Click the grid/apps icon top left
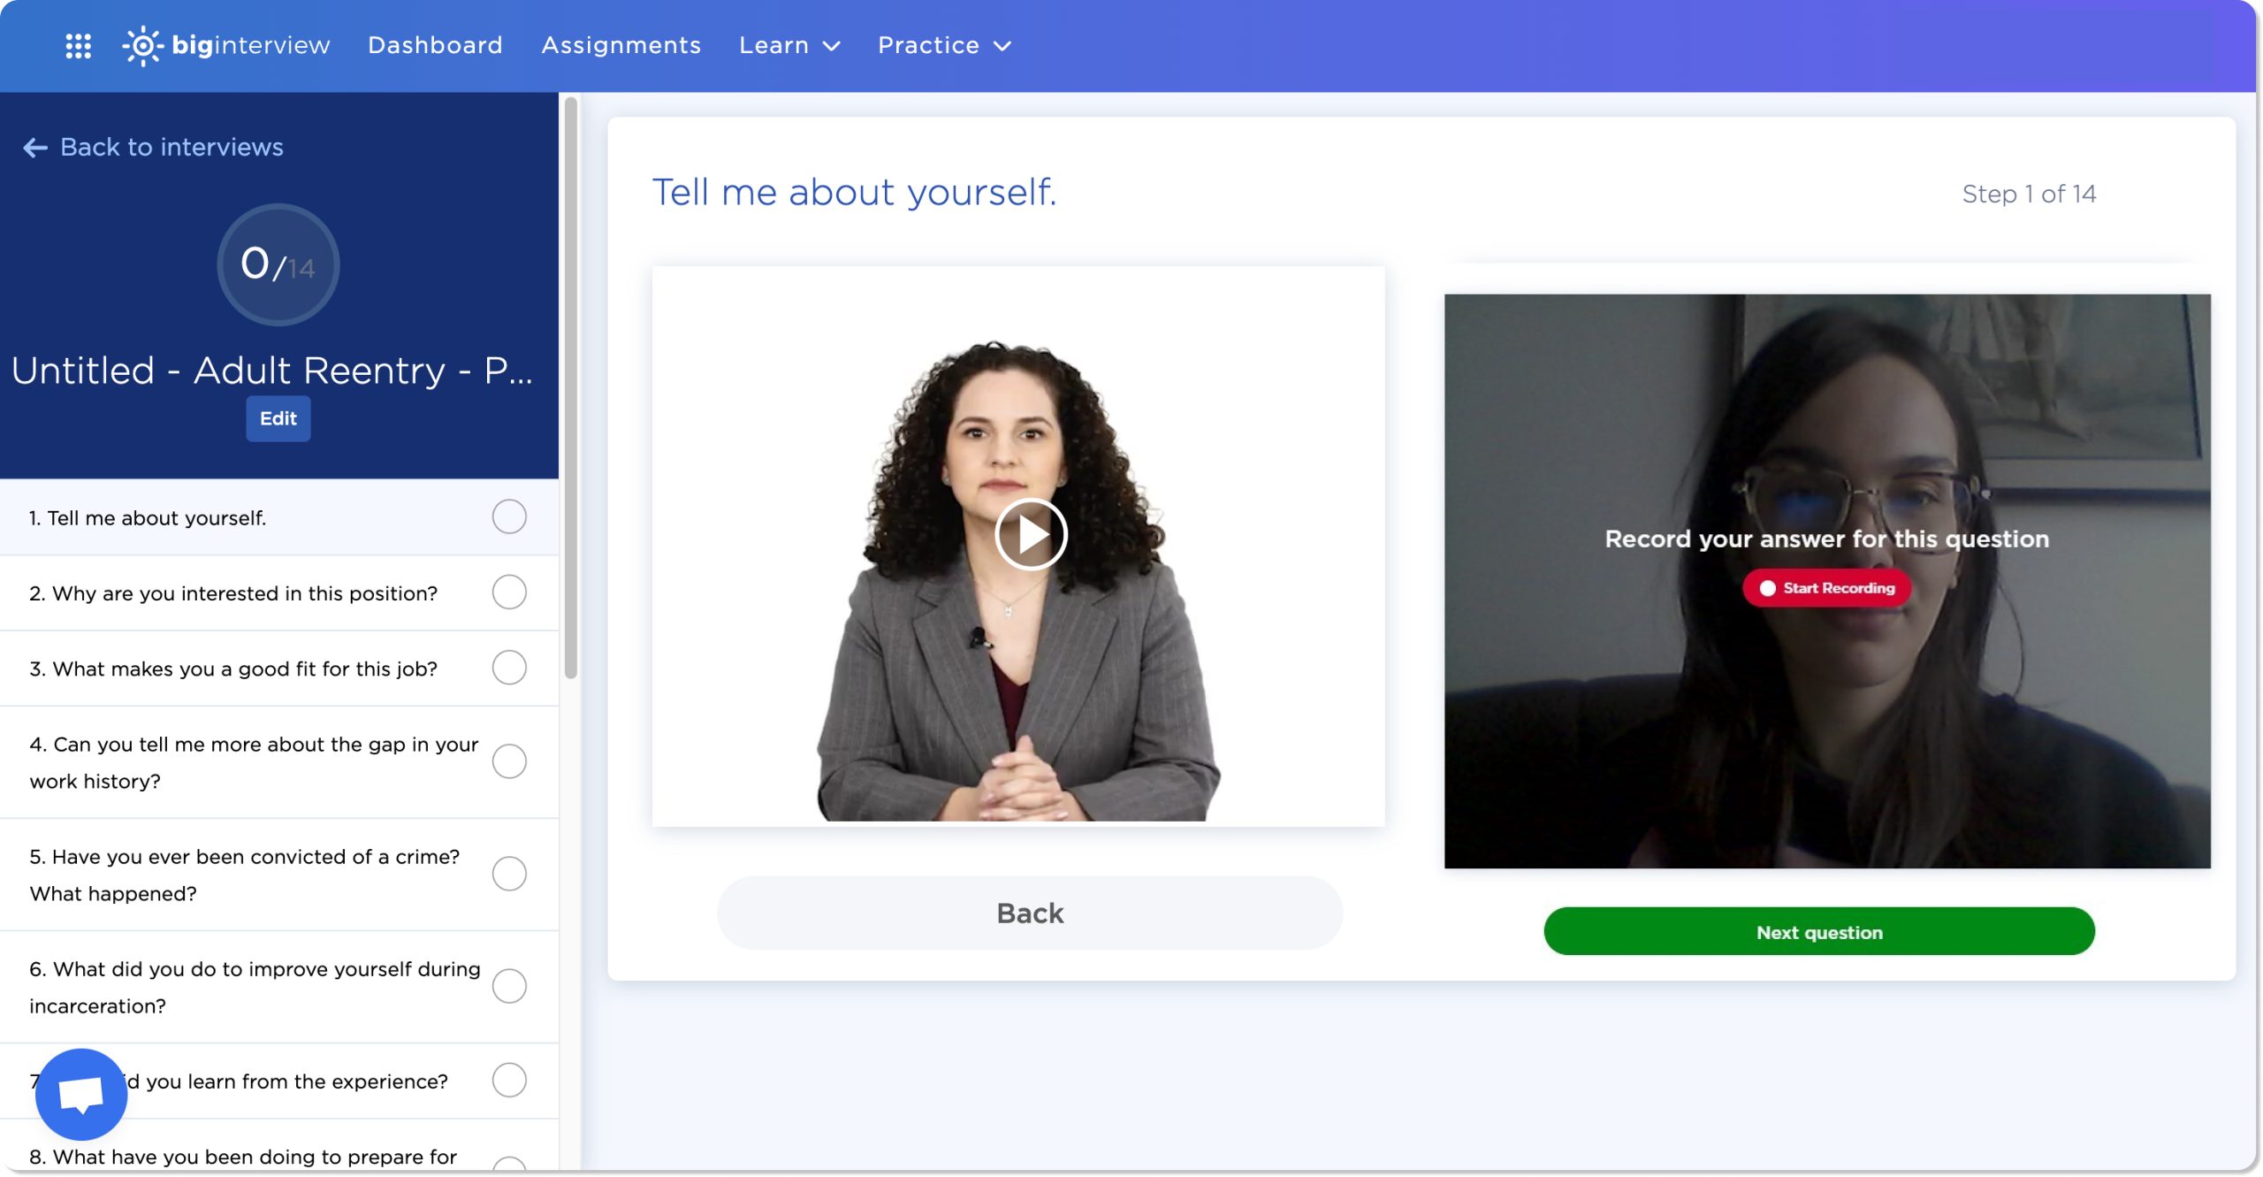 tap(78, 45)
